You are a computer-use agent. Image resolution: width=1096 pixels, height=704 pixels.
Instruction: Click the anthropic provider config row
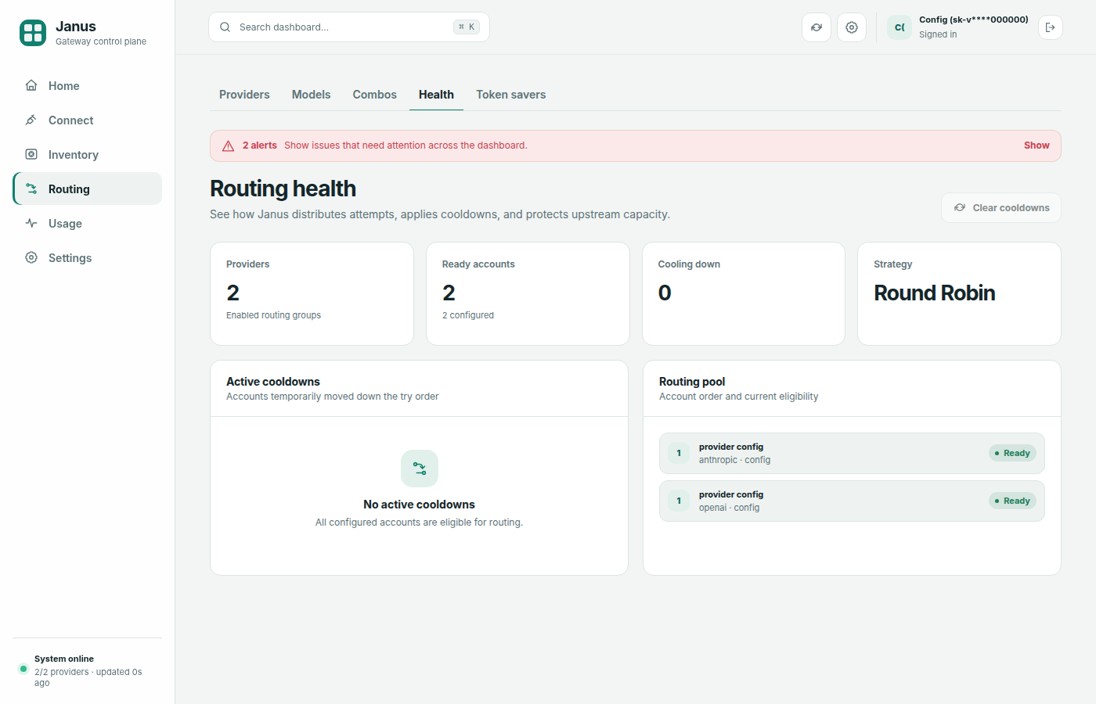tap(852, 453)
